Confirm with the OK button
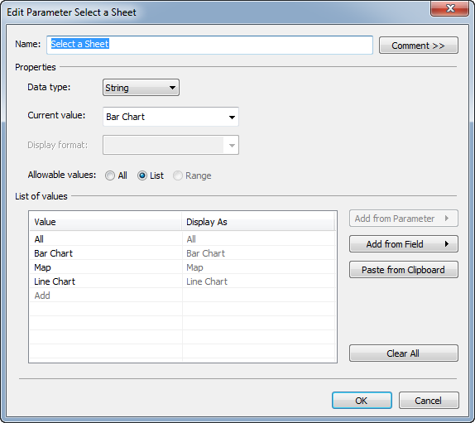 click(x=362, y=401)
